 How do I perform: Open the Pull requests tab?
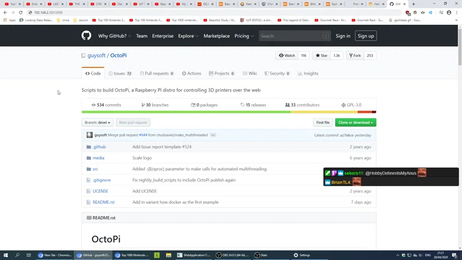coord(156,73)
